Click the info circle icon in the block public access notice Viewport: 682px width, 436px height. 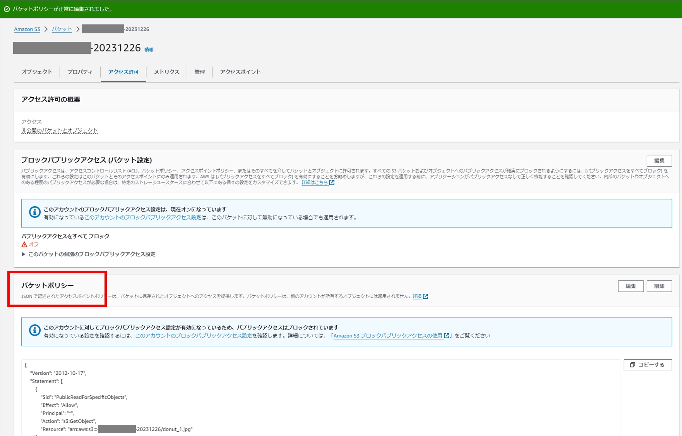34,212
